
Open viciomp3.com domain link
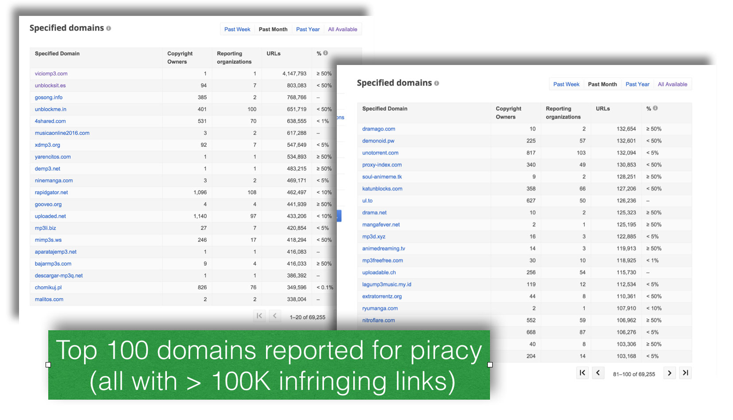(51, 74)
